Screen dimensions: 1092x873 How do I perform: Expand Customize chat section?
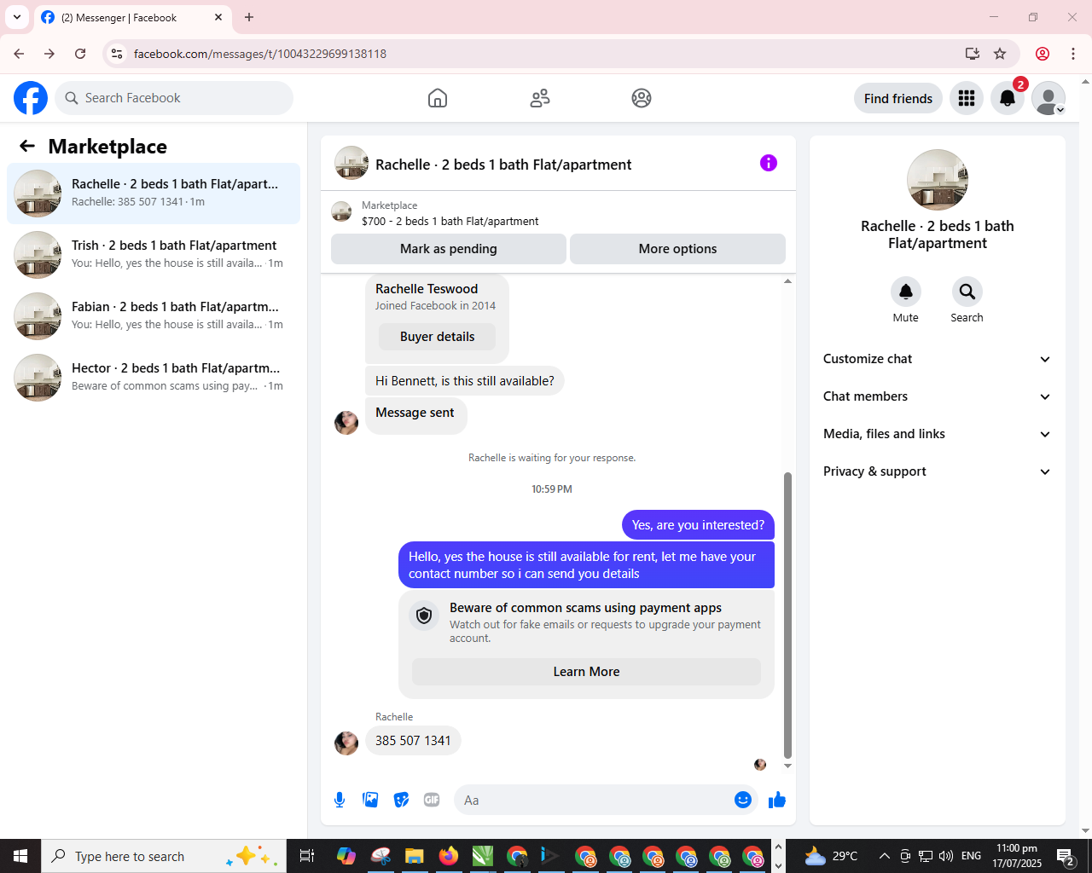[x=938, y=359]
